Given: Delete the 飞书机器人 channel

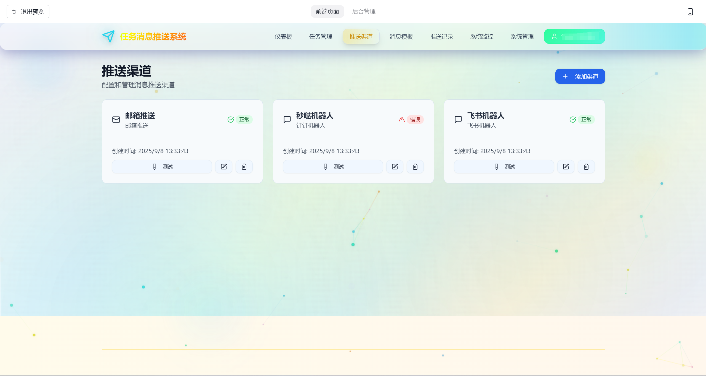Looking at the screenshot, I should click(586, 167).
